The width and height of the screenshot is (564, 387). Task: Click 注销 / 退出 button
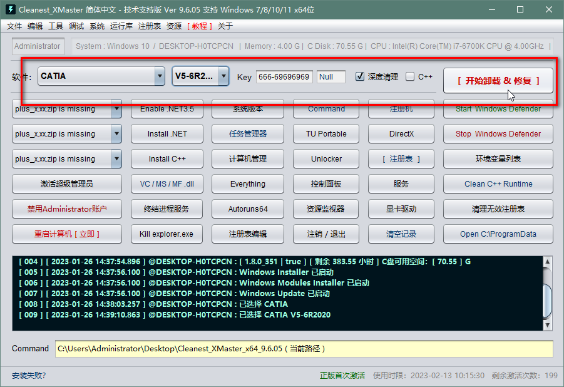(326, 234)
